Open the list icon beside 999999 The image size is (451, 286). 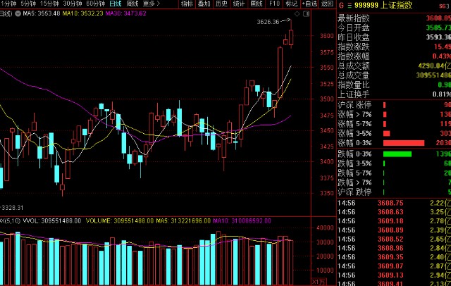point(350,5)
